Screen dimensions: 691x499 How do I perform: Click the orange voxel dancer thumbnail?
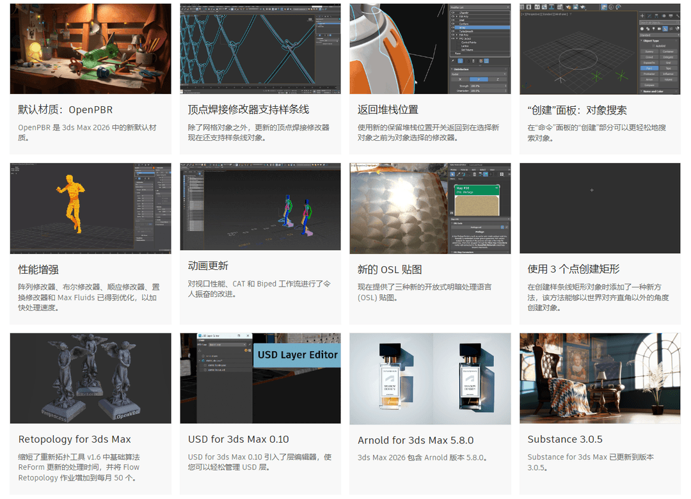pyautogui.click(x=90, y=208)
